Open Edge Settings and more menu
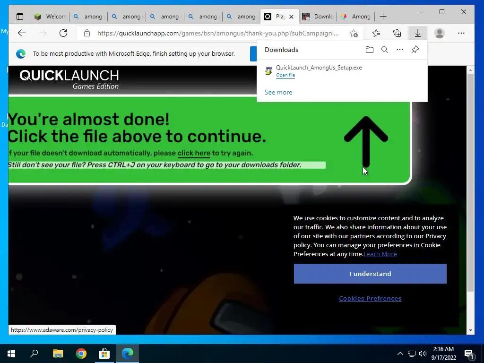The width and height of the screenshot is (484, 363). 461,33
